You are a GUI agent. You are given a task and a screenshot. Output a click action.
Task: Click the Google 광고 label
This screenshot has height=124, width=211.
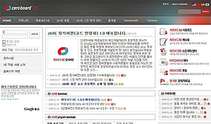[x=32, y=109]
